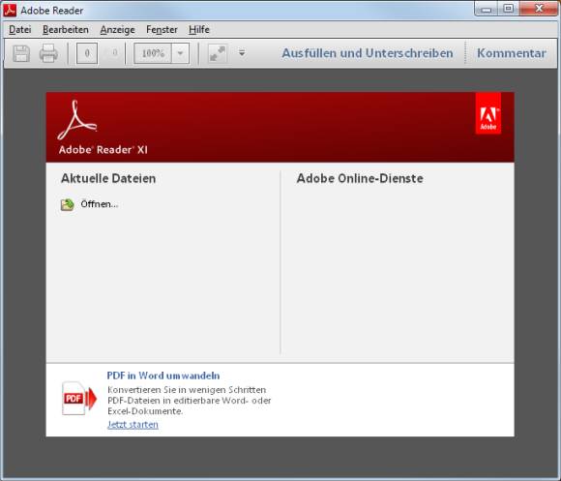561x481 pixels.
Task: Click the page number input field
Action: pyautogui.click(x=87, y=53)
